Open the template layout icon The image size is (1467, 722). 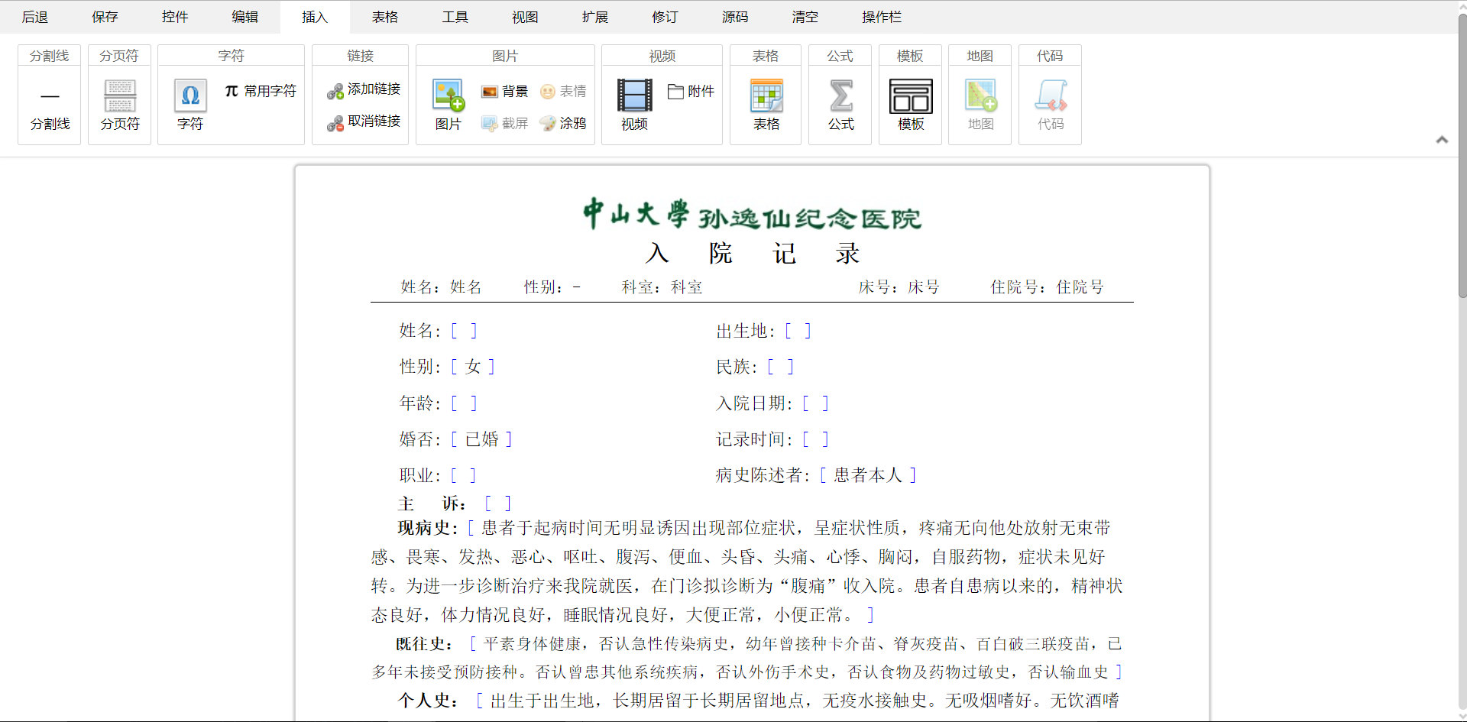pos(911,96)
